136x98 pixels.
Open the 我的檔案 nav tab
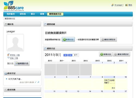coord(11,14)
